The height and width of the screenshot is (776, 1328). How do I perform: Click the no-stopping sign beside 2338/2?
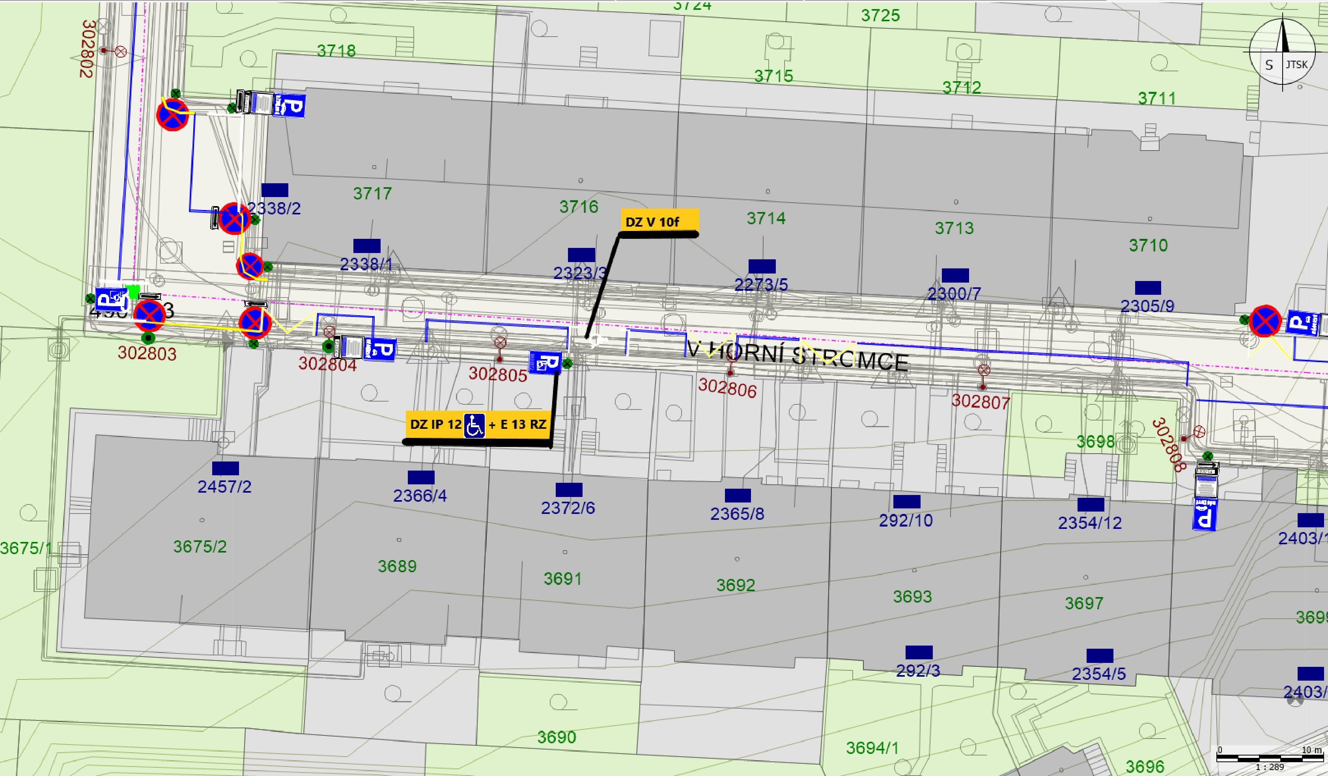tap(235, 218)
